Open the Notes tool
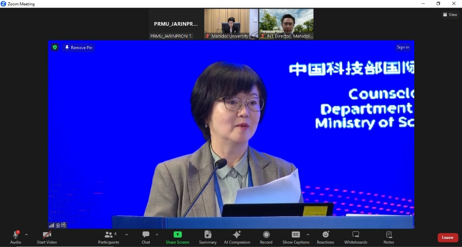462x247 pixels. [388, 237]
